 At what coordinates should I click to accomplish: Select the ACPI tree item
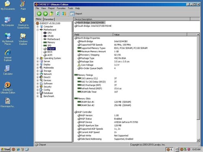[x=50, y=55]
